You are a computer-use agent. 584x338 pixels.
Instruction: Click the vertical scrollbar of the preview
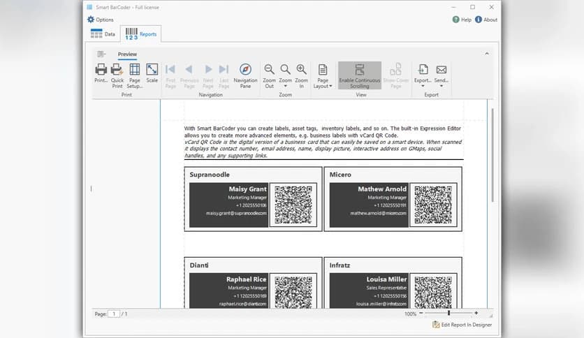point(492,155)
